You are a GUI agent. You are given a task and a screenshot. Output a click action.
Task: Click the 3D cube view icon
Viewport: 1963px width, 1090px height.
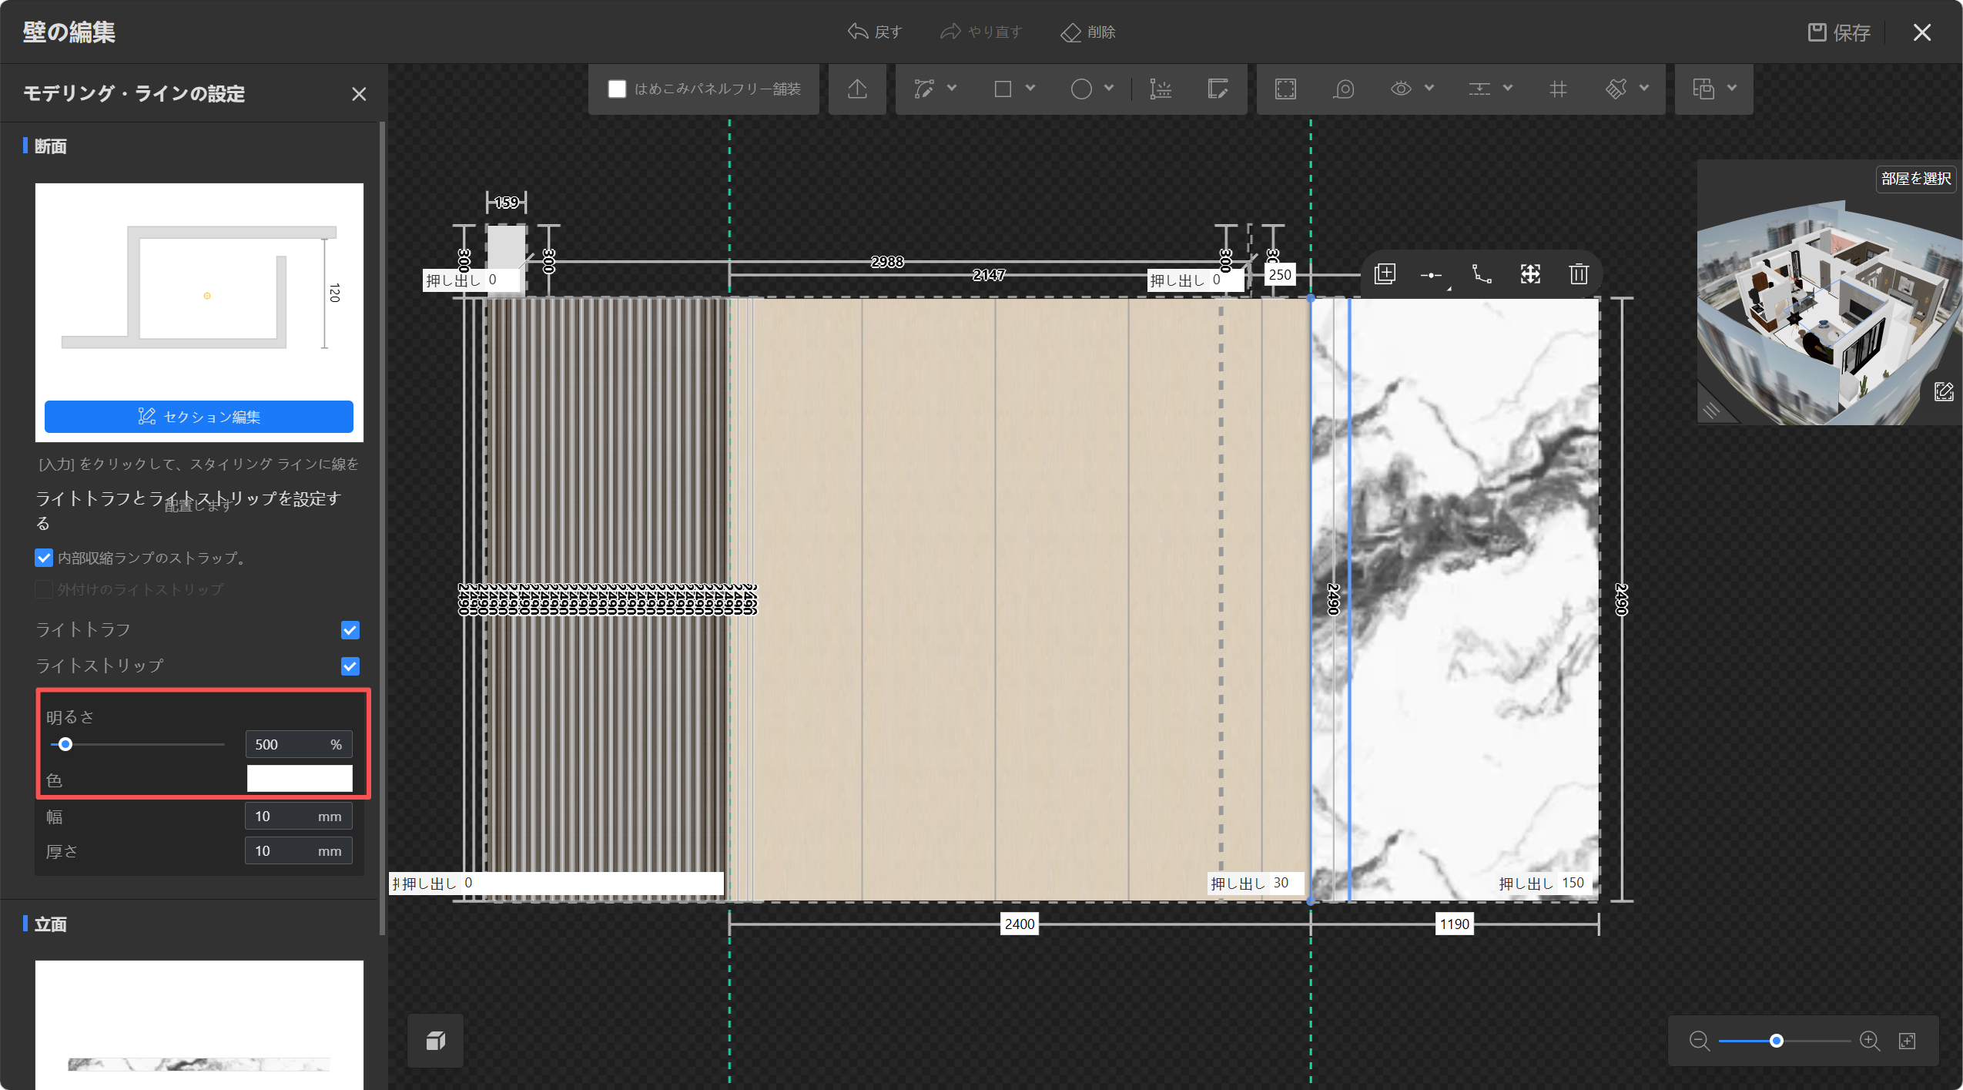[436, 1041]
